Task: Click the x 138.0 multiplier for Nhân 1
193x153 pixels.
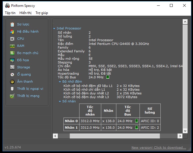Action: coord(109,127)
